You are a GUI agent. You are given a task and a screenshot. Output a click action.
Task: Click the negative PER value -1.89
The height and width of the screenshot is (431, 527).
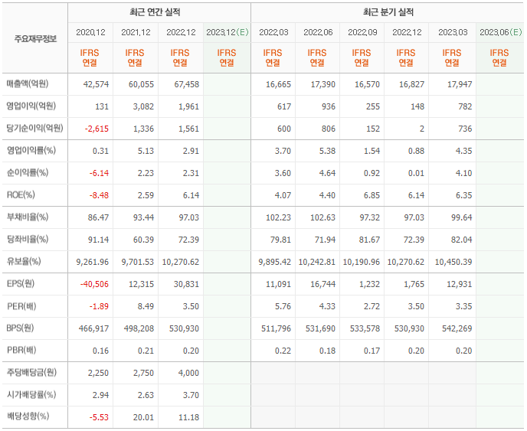[x=99, y=306]
